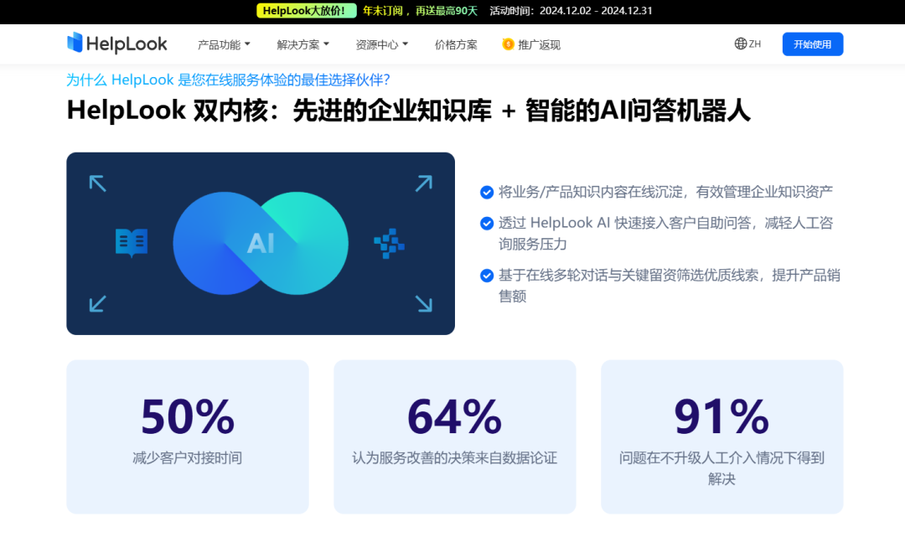
Task: Click the text 透过 HelpLook AI 快速接入客户自助问答
Action: tap(624, 223)
